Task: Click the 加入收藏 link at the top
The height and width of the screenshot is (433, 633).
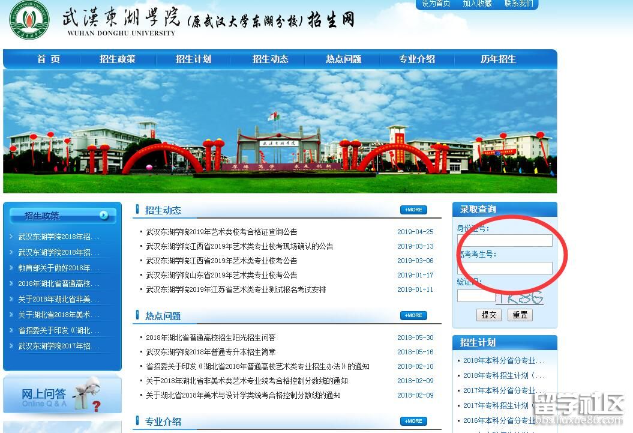Action: [x=477, y=4]
